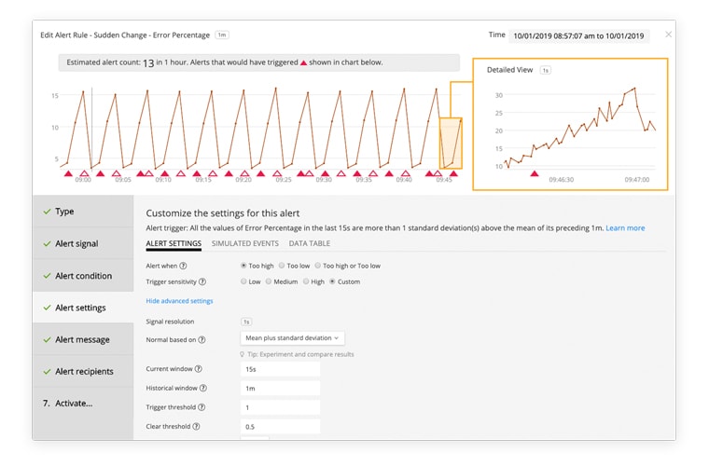The width and height of the screenshot is (709, 466).
Task: Open the Learn more link
Action: click(625, 228)
